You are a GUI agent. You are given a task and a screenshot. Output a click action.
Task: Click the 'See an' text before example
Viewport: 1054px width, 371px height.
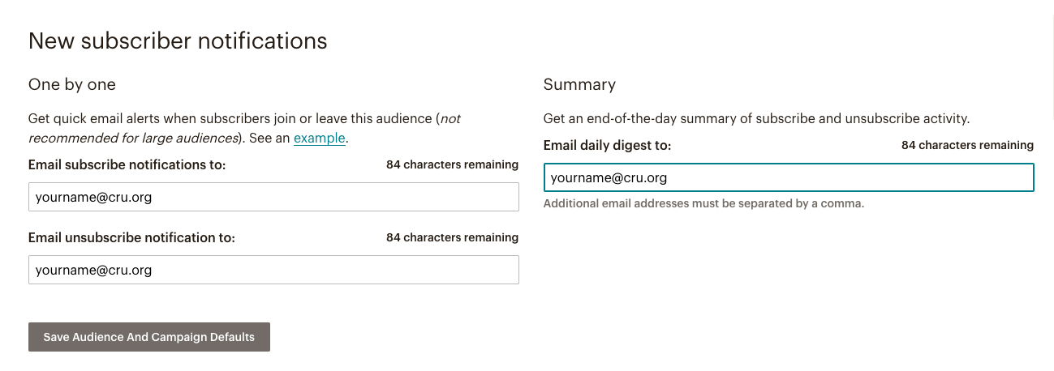point(270,139)
